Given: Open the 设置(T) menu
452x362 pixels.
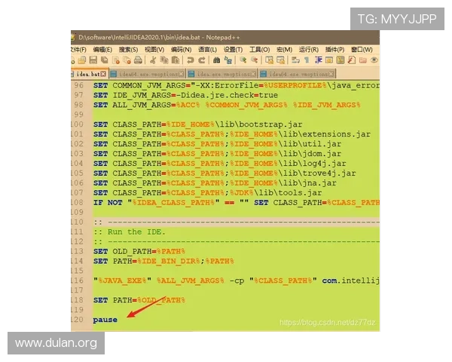Looking at the screenshot, I should [x=233, y=50].
